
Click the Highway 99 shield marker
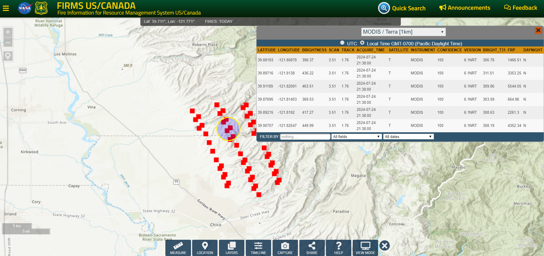click(x=176, y=182)
